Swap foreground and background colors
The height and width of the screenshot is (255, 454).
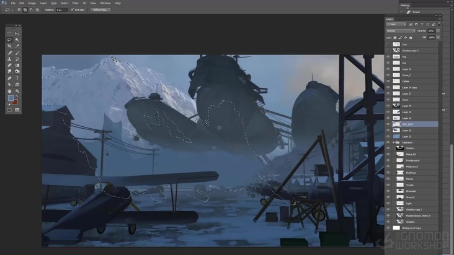17,97
